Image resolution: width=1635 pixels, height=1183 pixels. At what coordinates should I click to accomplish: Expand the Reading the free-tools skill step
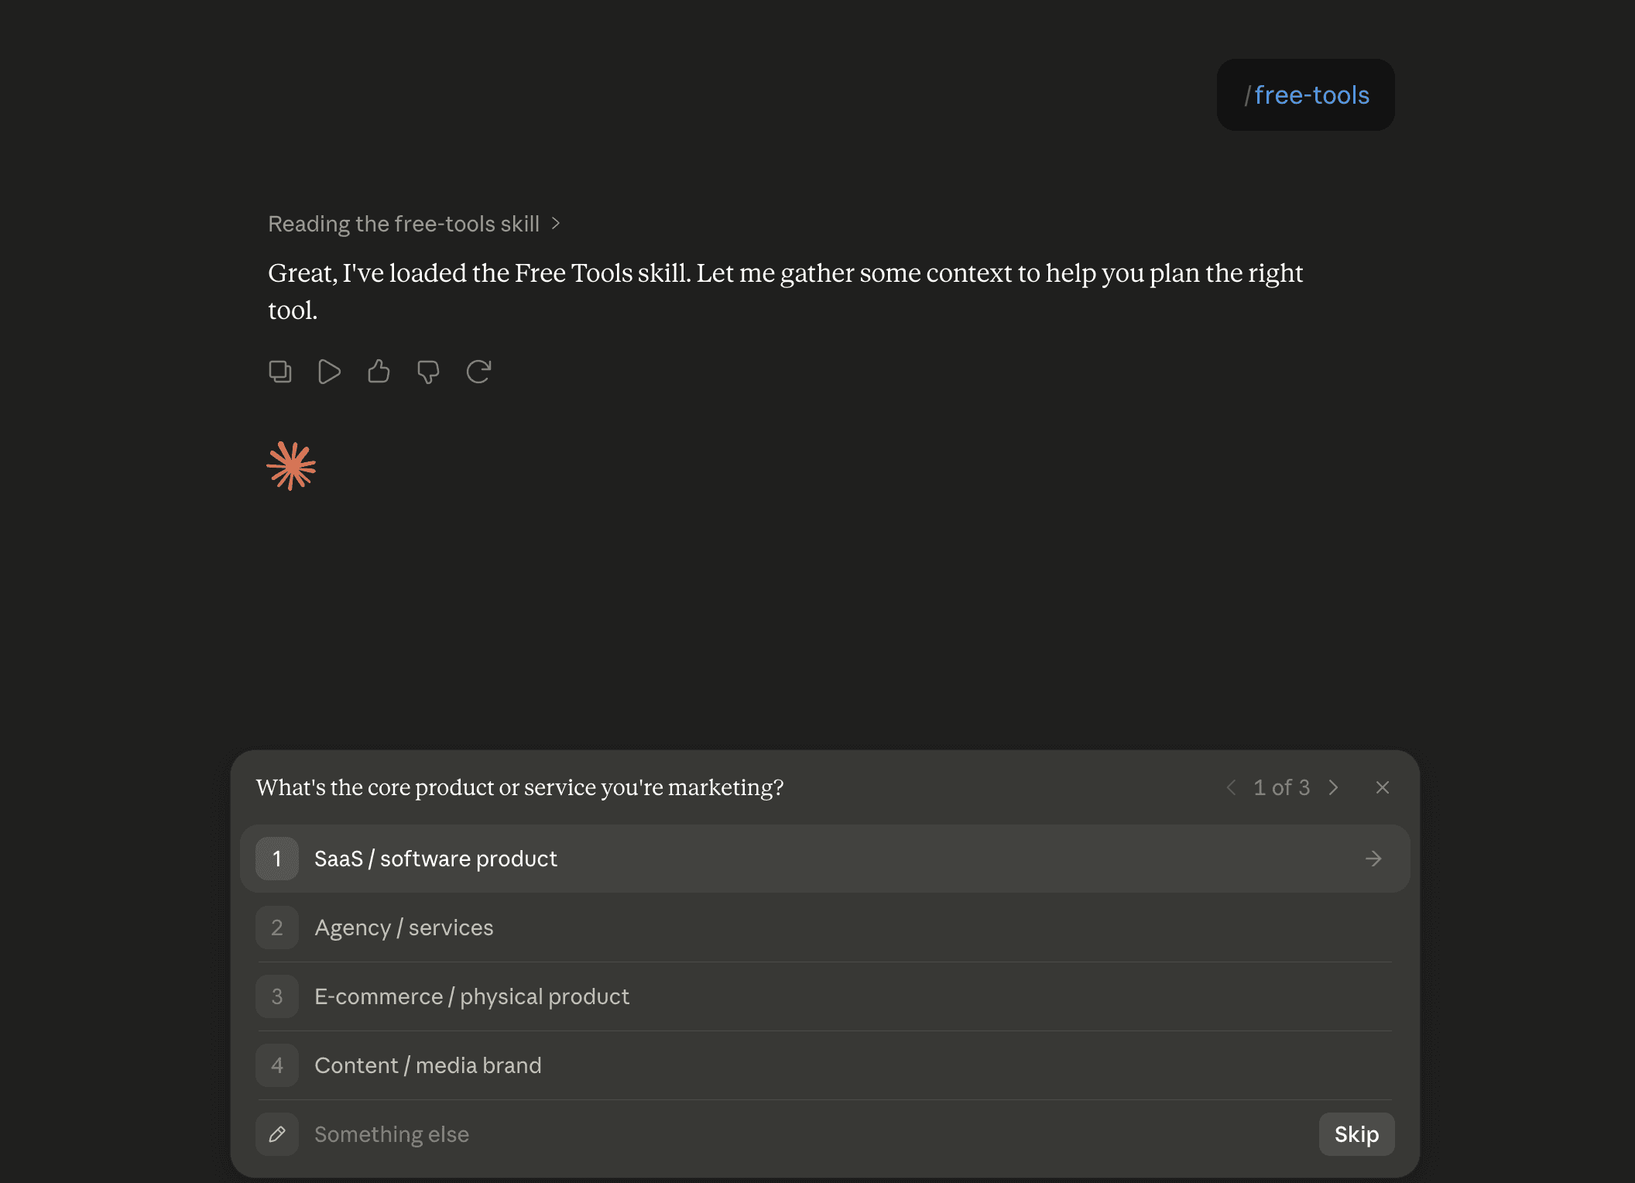[414, 224]
